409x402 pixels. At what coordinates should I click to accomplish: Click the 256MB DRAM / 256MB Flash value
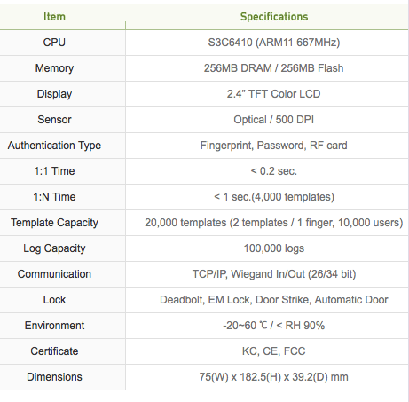tap(274, 68)
